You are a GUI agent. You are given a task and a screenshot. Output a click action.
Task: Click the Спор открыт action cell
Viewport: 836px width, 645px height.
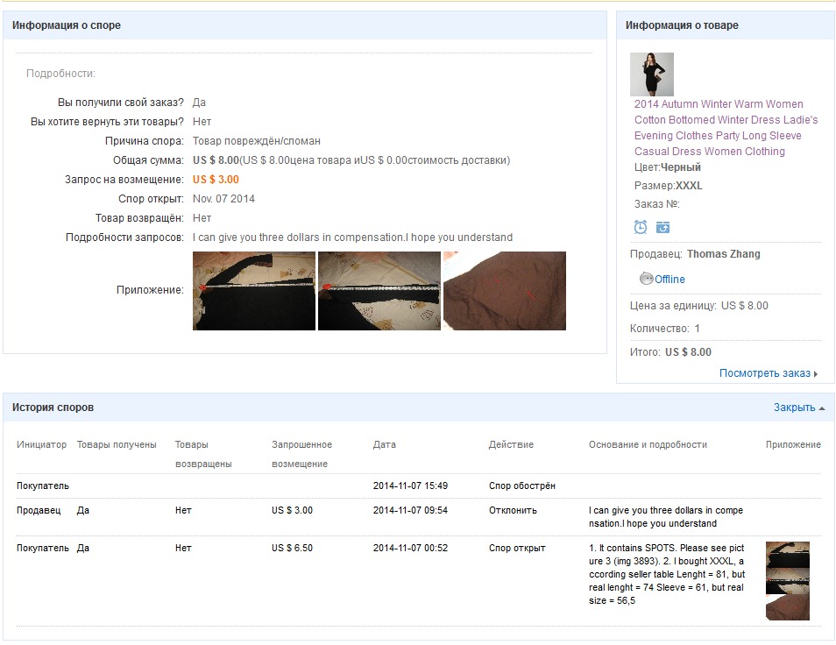517,548
